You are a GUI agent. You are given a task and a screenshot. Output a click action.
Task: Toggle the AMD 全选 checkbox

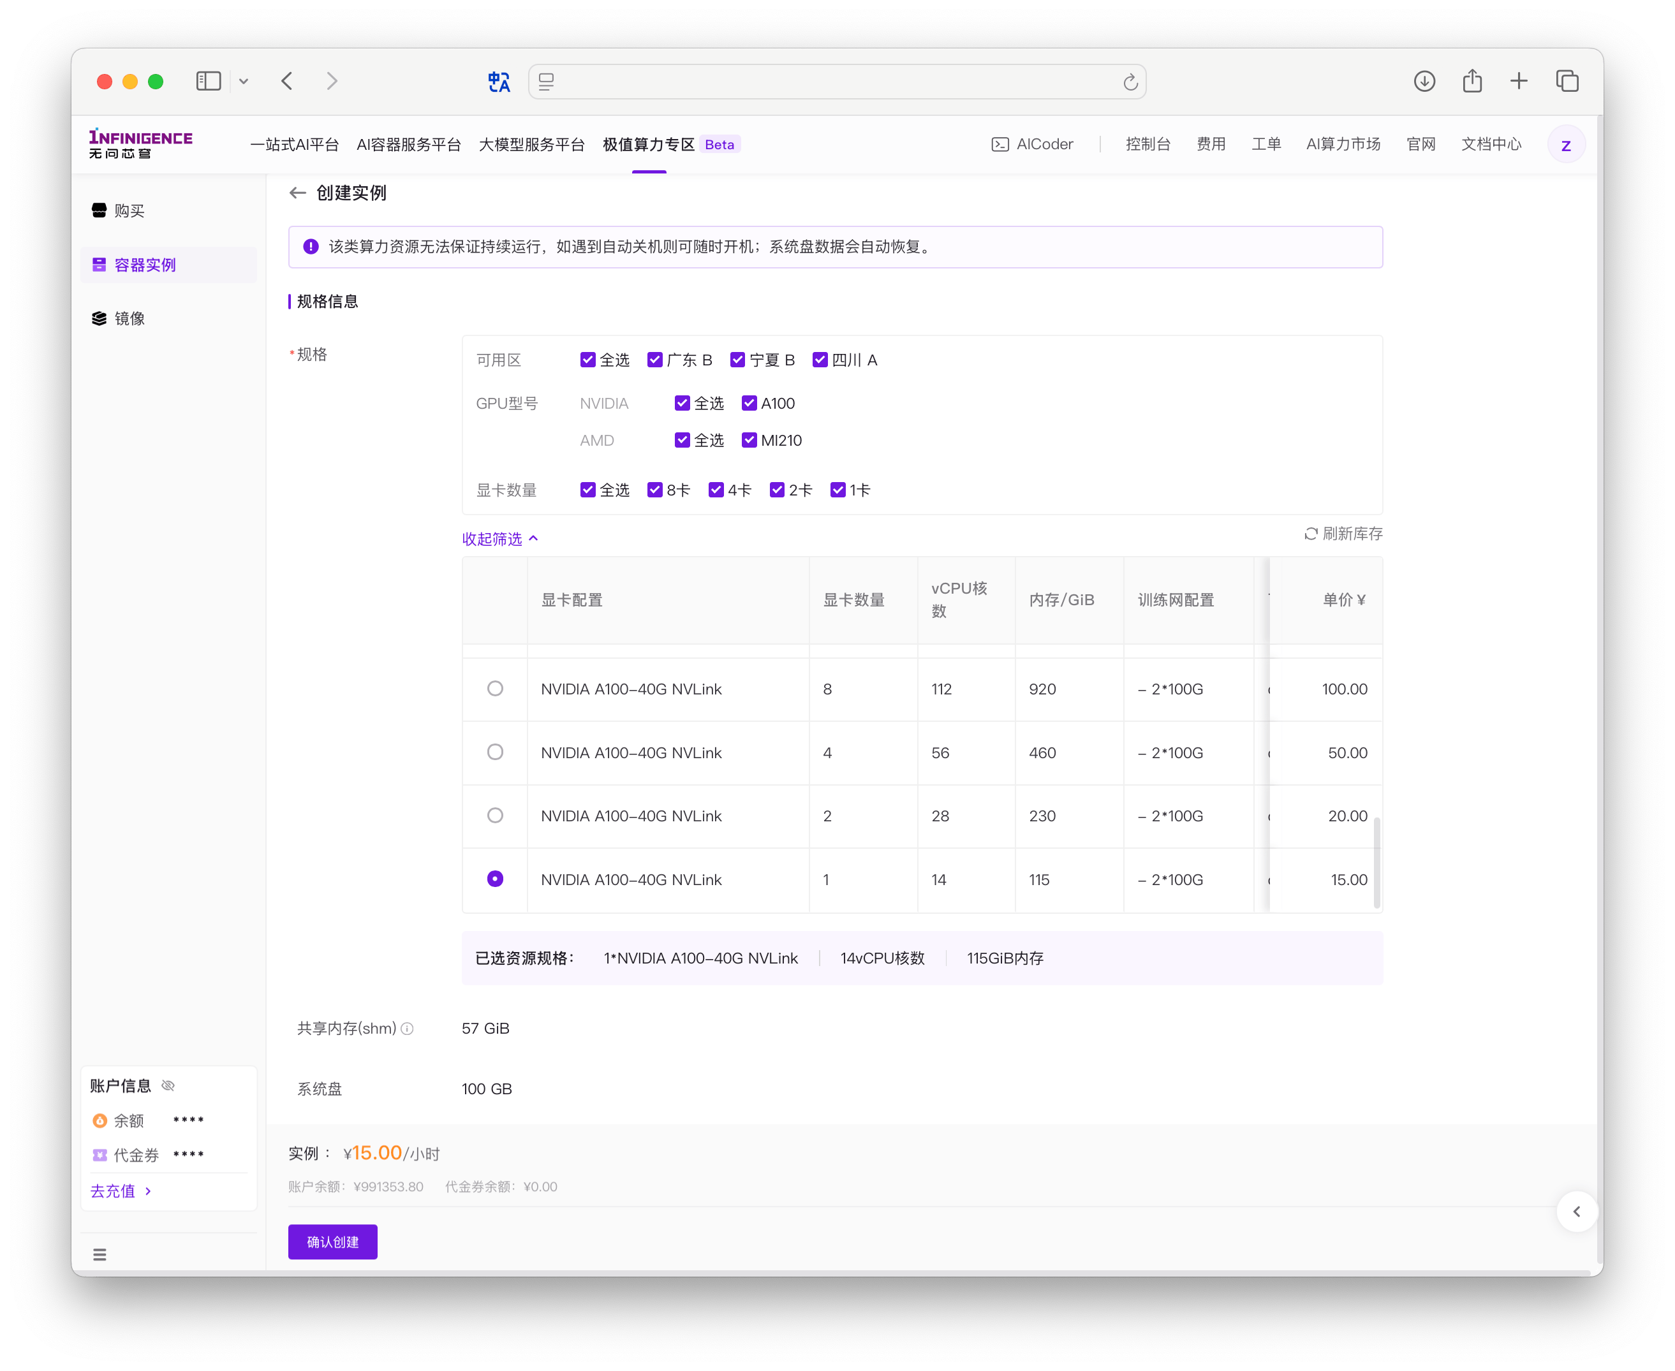coord(682,441)
